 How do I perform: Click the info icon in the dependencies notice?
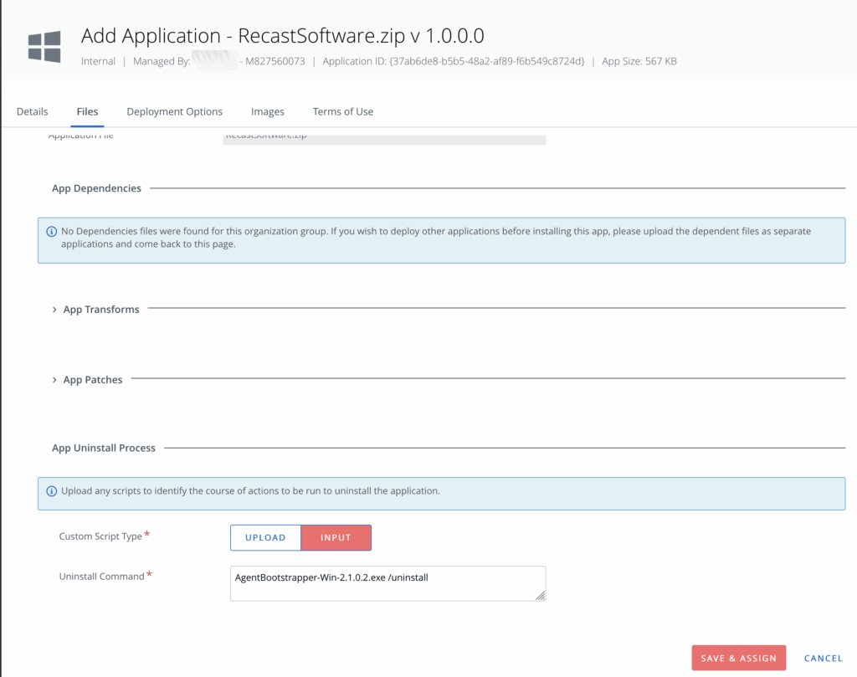(51, 231)
